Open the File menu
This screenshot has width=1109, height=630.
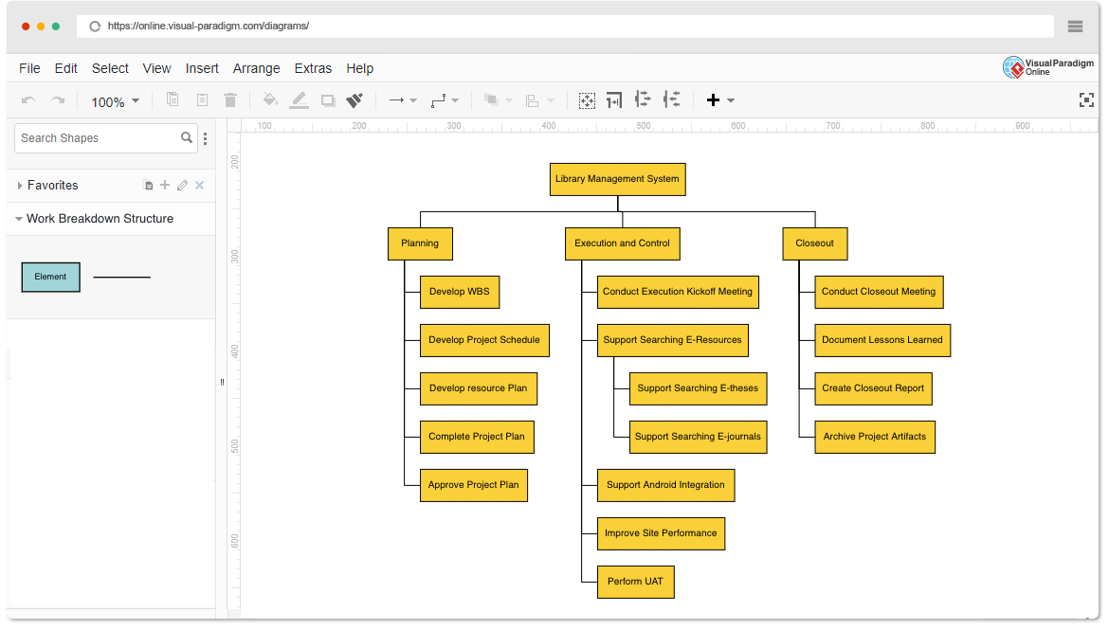29,68
